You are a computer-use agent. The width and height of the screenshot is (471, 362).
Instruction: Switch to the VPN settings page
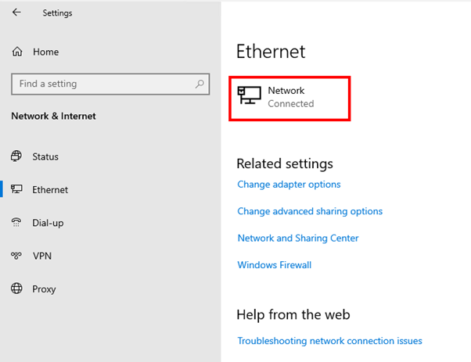42,256
